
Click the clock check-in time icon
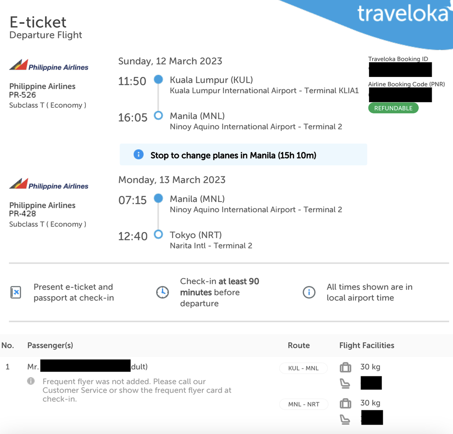(x=162, y=292)
